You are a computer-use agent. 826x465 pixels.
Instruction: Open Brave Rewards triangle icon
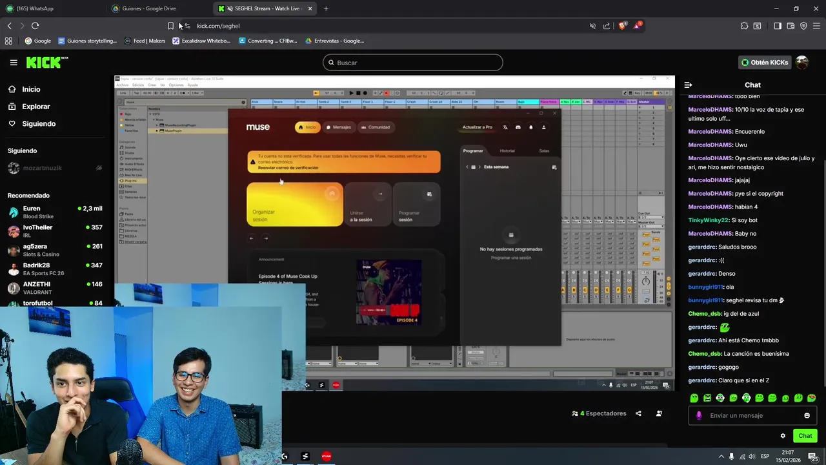638,26
